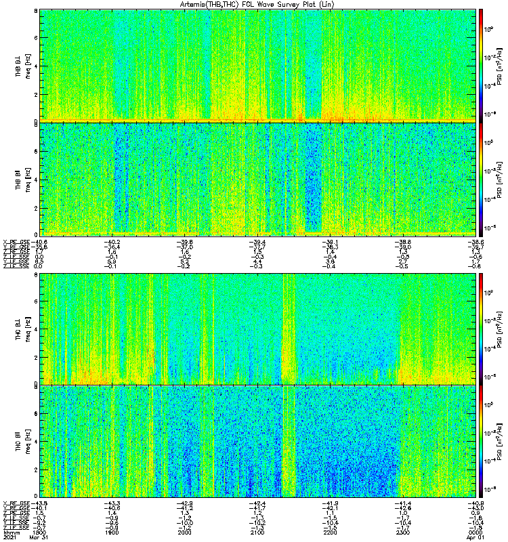Image resolution: width=508 pixels, height=542 pixels.
Task: Click the 'THB B∥ freq [Hz]' axis label
Action: 23,180
